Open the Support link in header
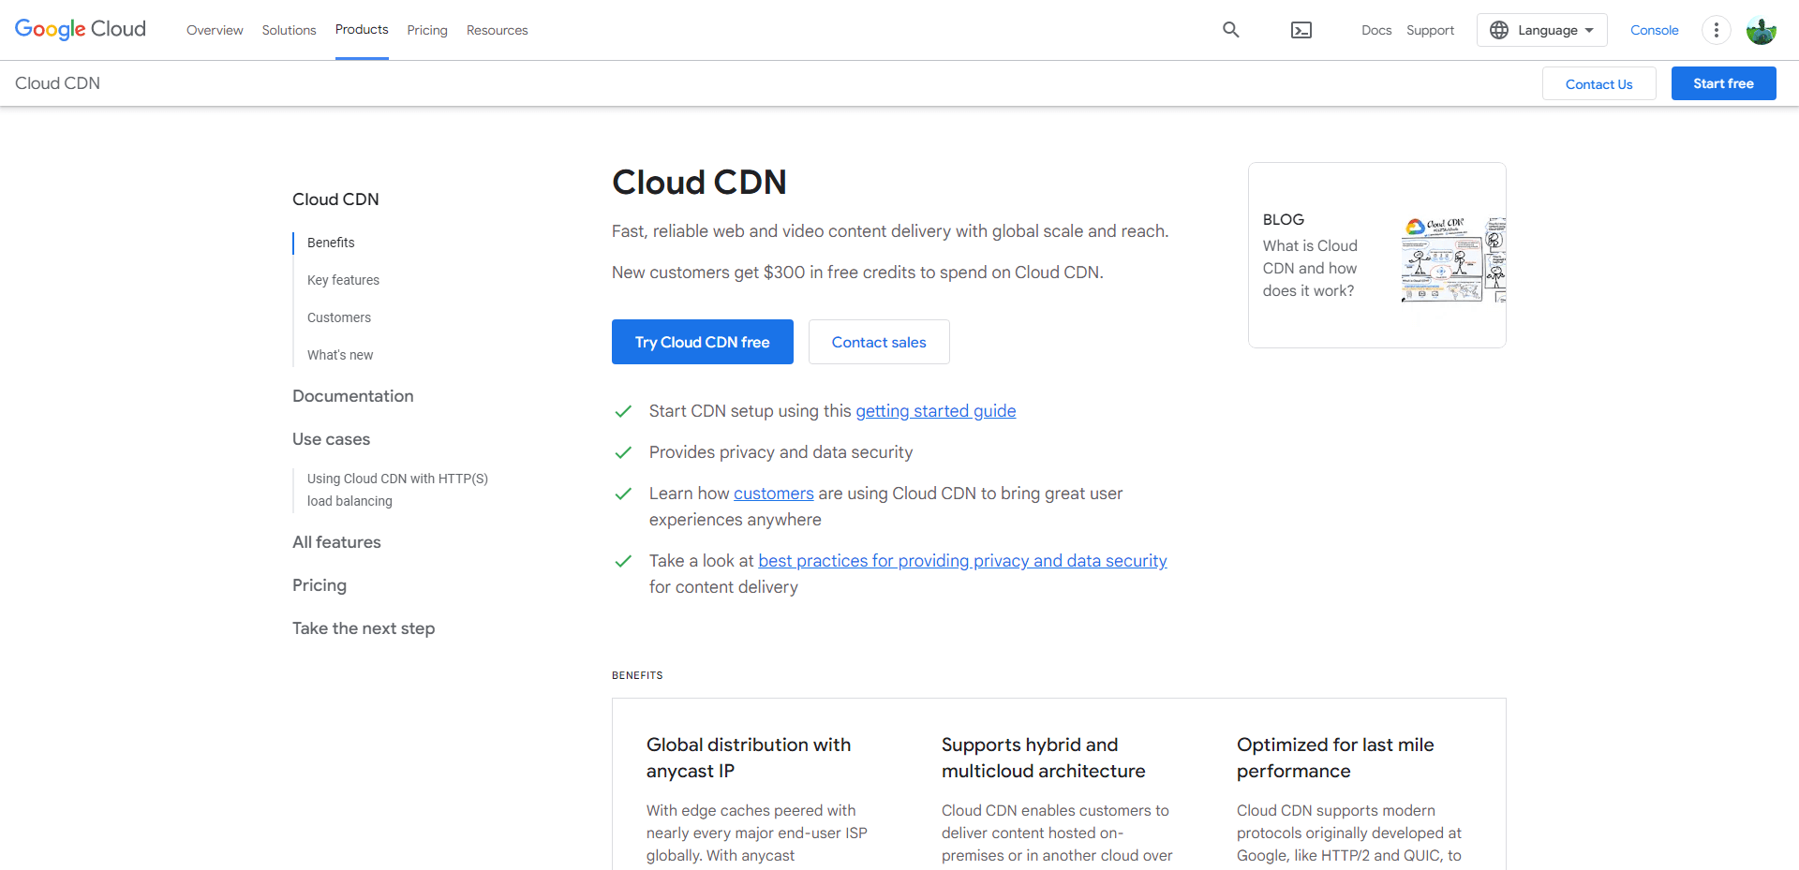 point(1431,30)
